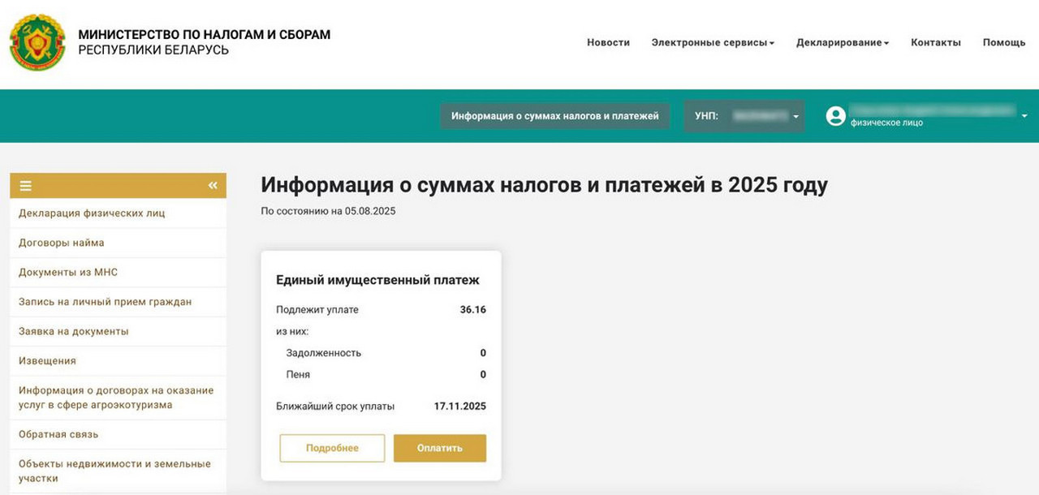1039x495 pixels.
Task: Open the Помощь menu item
Action: [1003, 42]
